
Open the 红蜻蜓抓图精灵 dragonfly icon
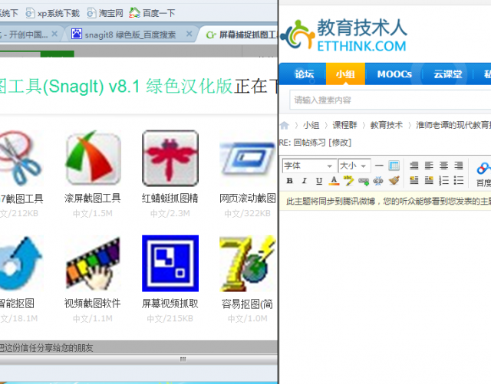coord(170,159)
